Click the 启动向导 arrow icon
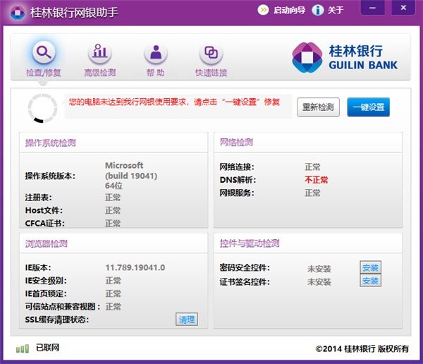This screenshot has width=423, height=364. point(263,11)
